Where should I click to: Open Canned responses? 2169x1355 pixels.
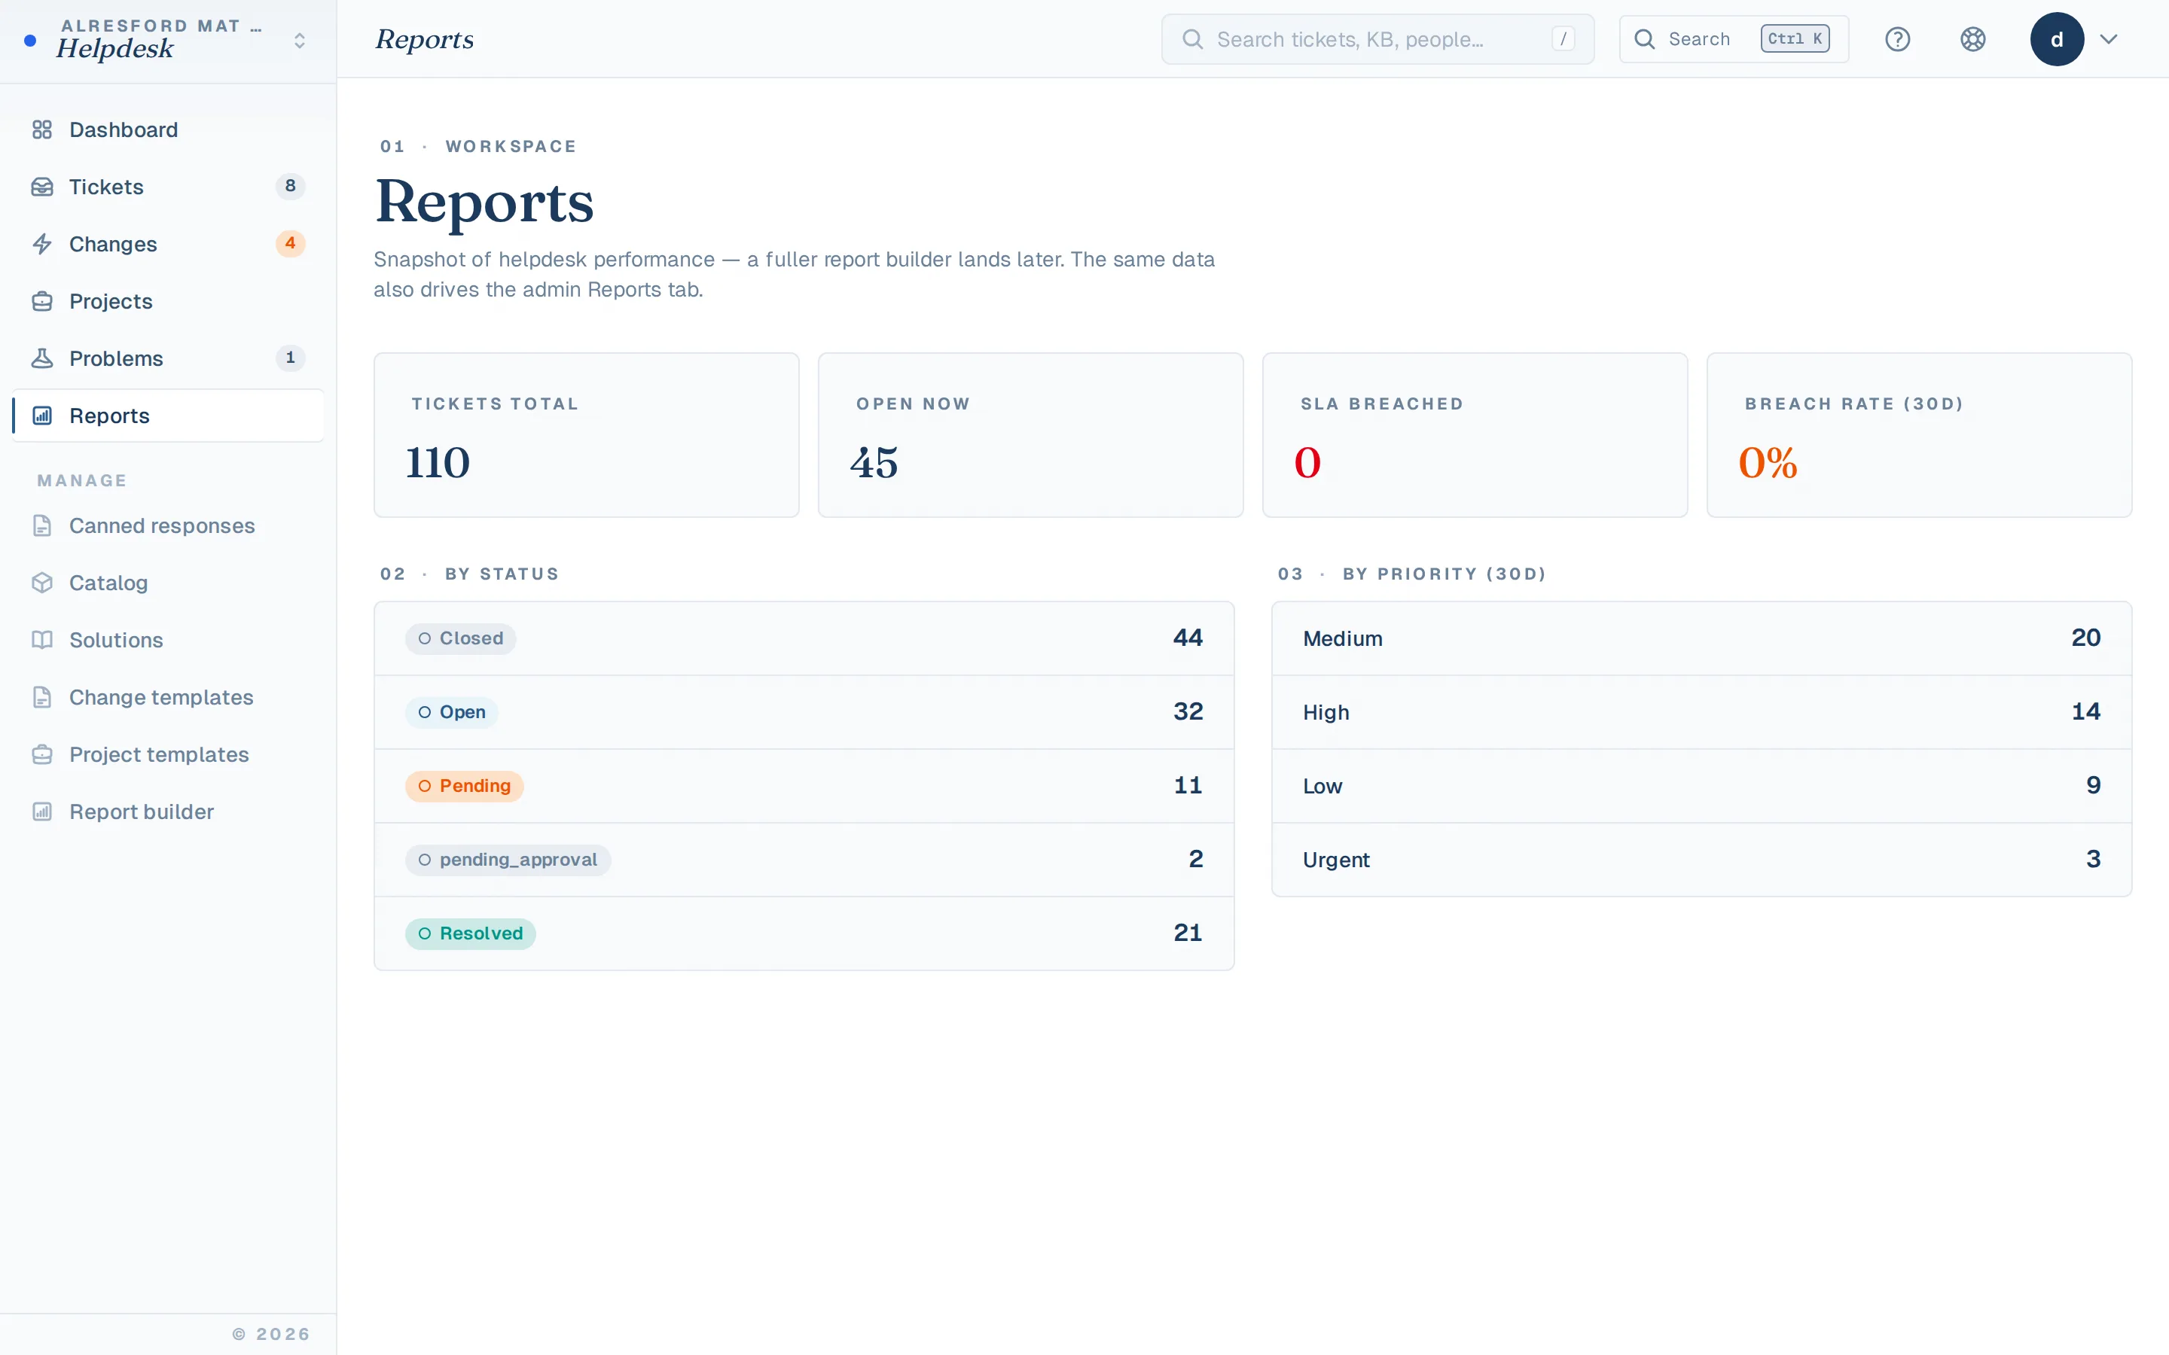point(169,526)
